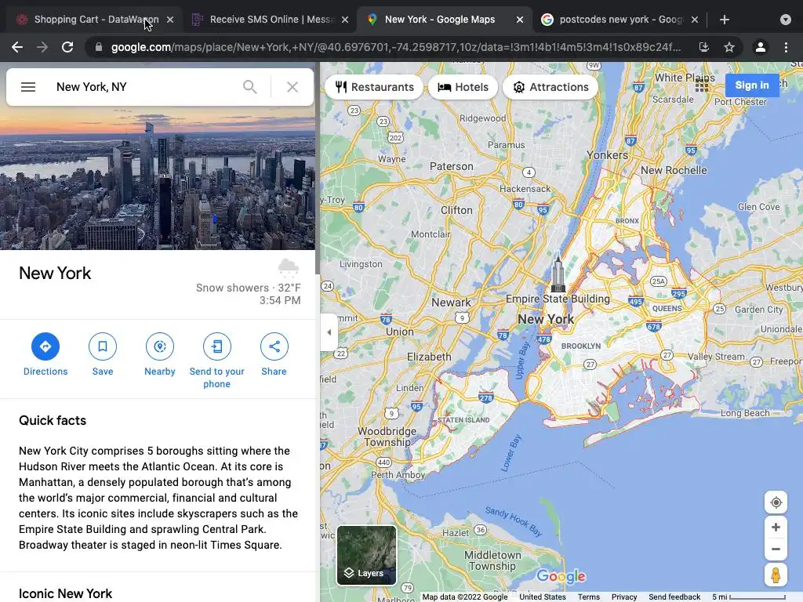Bookmark this page with the star
The width and height of the screenshot is (803, 602).
[x=729, y=47]
